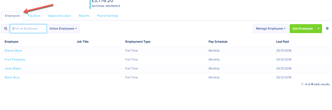Image resolution: width=332 pixels, height=110 pixels.
Task: Open the Manage Employees dropdown
Action: tap(271, 29)
